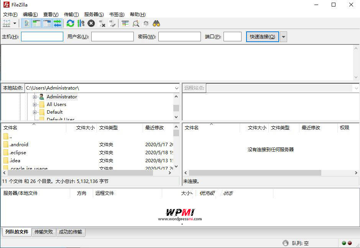360x248 pixels.
Task: Process the transfer queue
Action: tap(80, 23)
